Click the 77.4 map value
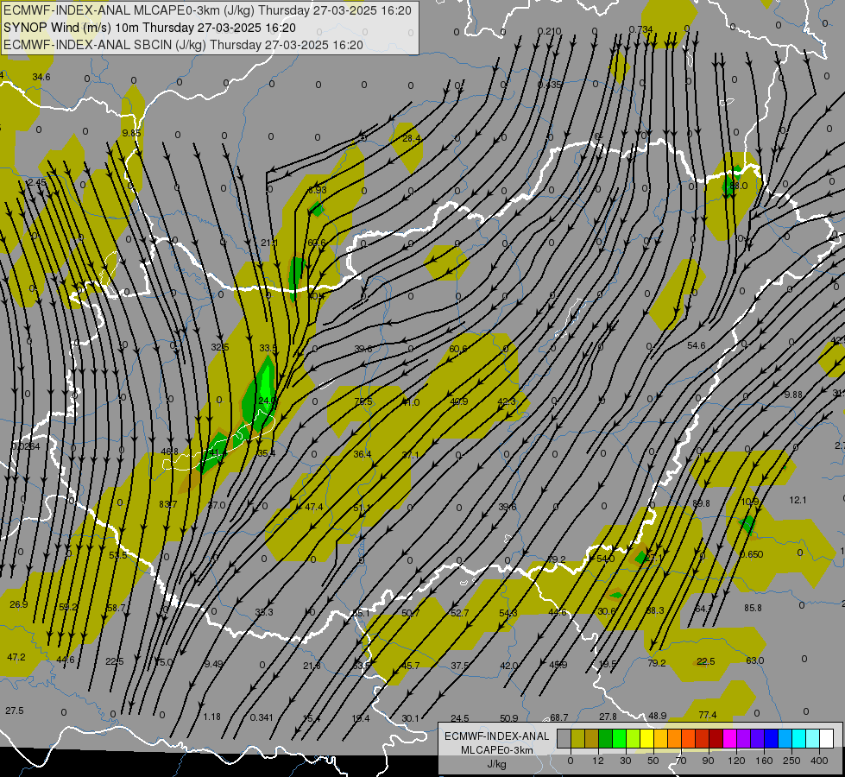845x777 pixels. pos(708,715)
